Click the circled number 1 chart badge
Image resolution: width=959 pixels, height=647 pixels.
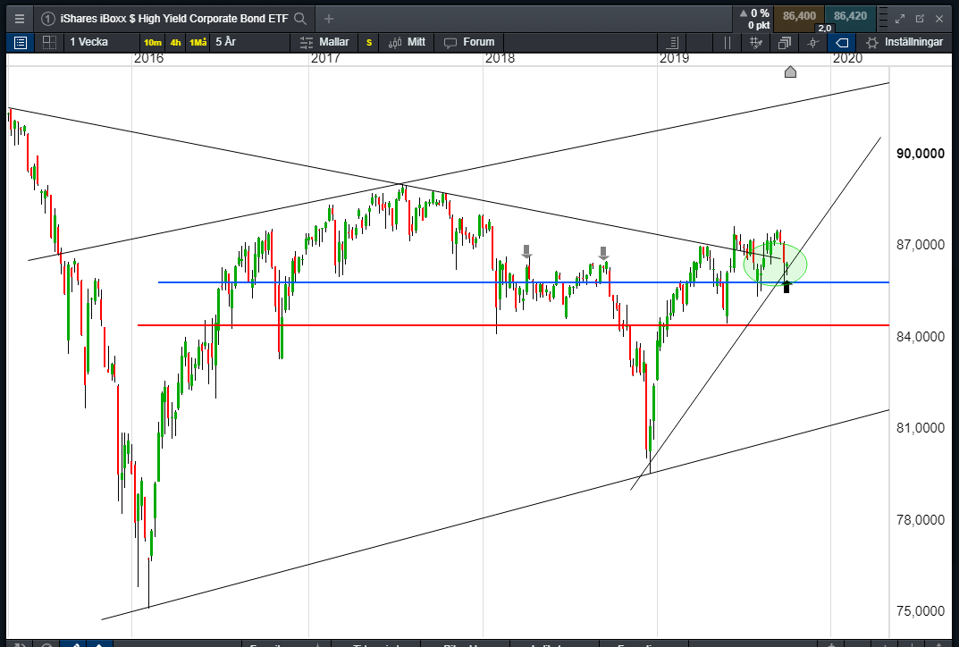47,19
